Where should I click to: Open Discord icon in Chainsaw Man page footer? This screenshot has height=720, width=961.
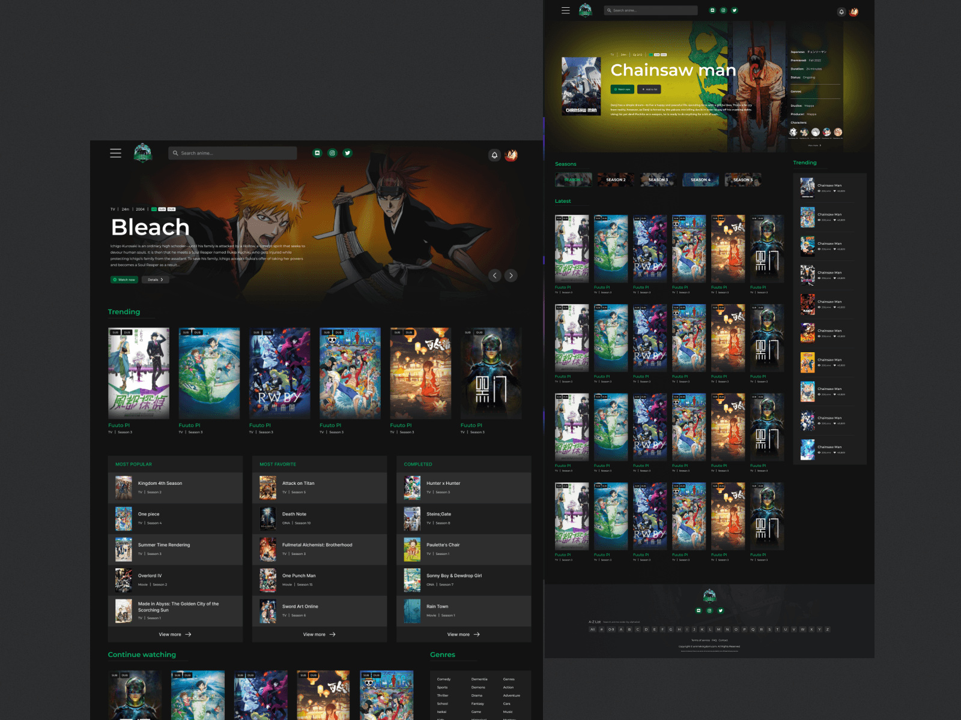pyautogui.click(x=699, y=610)
